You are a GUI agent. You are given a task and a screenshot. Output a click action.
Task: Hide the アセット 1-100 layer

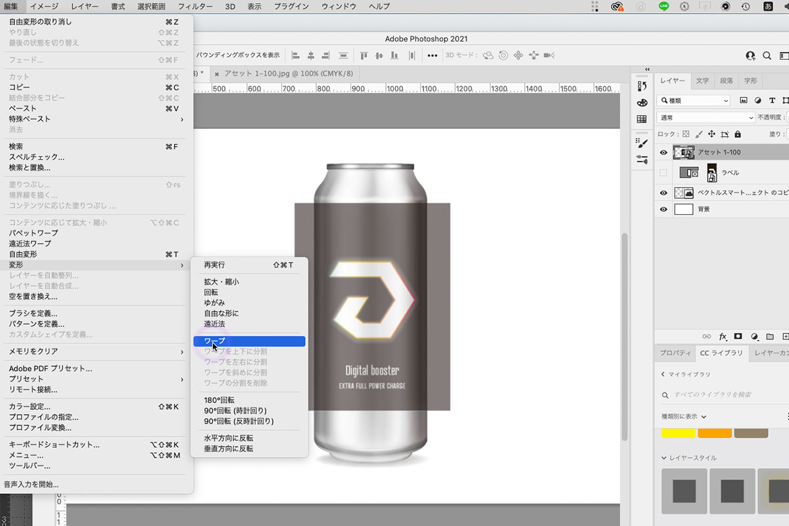(x=663, y=153)
